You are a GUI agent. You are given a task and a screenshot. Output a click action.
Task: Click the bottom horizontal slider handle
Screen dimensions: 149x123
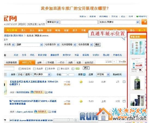click(x=68, y=120)
